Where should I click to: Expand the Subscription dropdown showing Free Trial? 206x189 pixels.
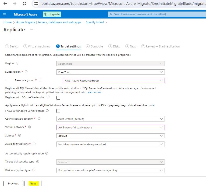click(x=110, y=72)
